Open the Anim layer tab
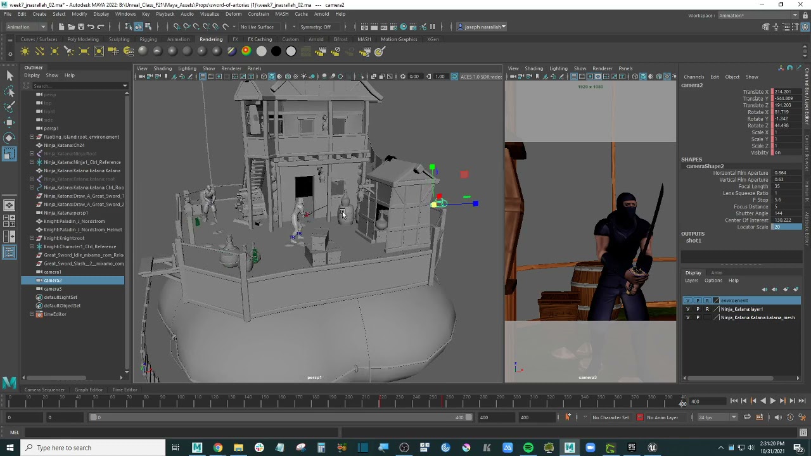 tap(717, 273)
